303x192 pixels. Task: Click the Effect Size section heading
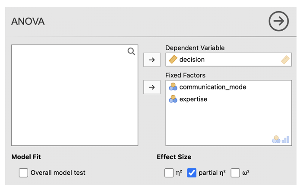tap(174, 157)
